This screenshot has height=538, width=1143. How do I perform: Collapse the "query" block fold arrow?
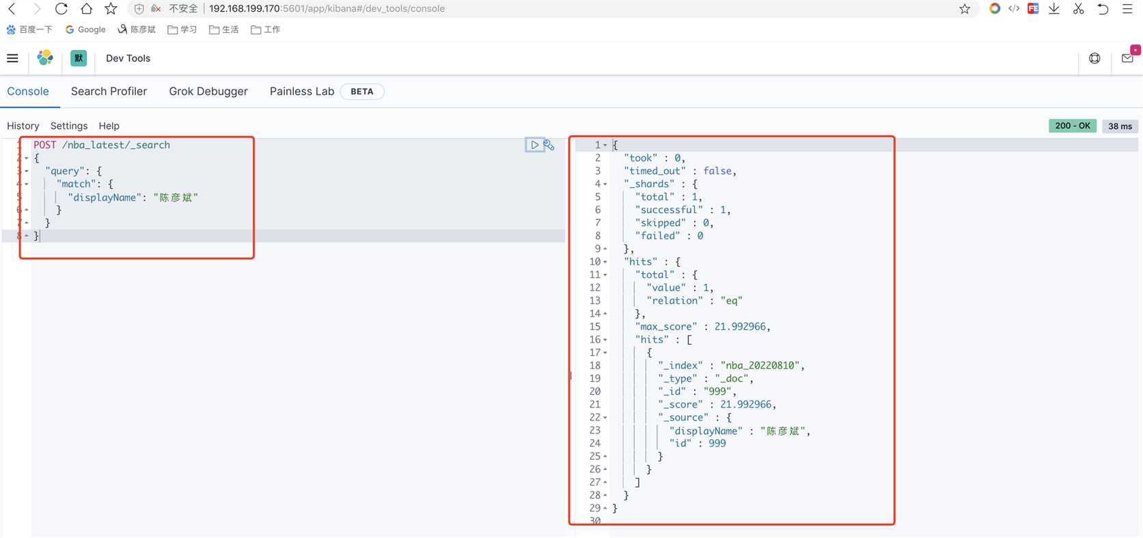[x=27, y=171]
